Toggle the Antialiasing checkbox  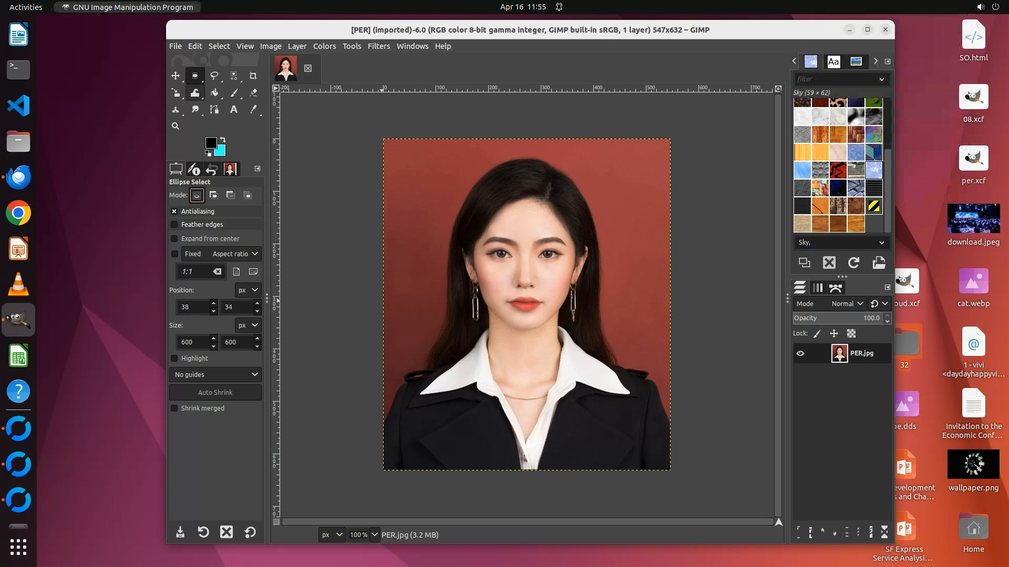click(x=174, y=212)
